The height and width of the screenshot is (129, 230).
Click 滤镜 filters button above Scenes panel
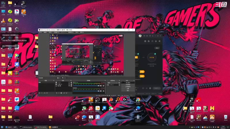[x=64, y=78]
